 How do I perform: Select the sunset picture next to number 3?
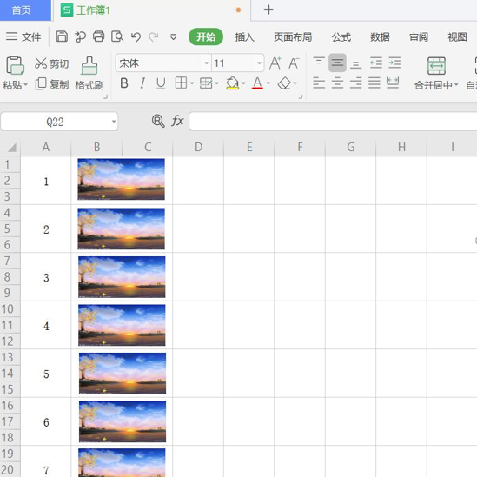122,277
